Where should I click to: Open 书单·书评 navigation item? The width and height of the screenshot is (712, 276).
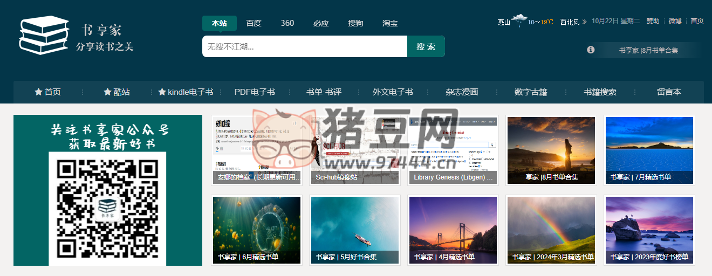[324, 92]
